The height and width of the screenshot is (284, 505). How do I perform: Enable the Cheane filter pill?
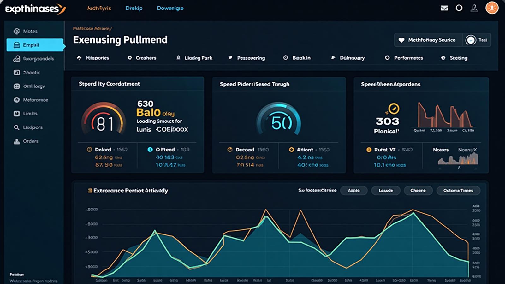click(x=418, y=191)
